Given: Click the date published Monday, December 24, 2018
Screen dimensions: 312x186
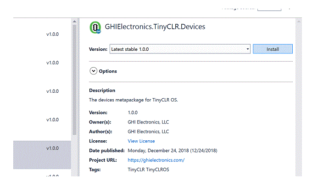Looking at the screenshot, I should [x=173, y=150].
